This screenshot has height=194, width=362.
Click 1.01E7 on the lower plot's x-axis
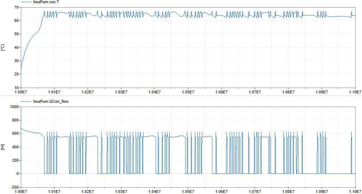(x=55, y=191)
